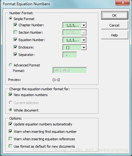Enable the Section Number checkbox
This screenshot has height=156, width=132.
pyautogui.click(x=15, y=32)
